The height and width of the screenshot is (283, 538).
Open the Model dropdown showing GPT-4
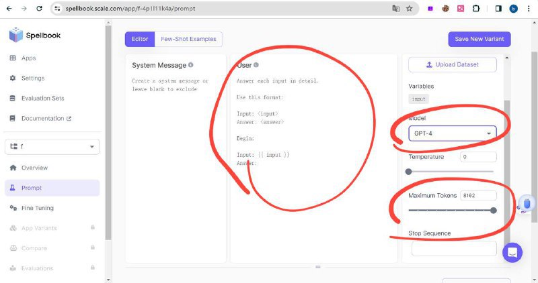pos(452,133)
